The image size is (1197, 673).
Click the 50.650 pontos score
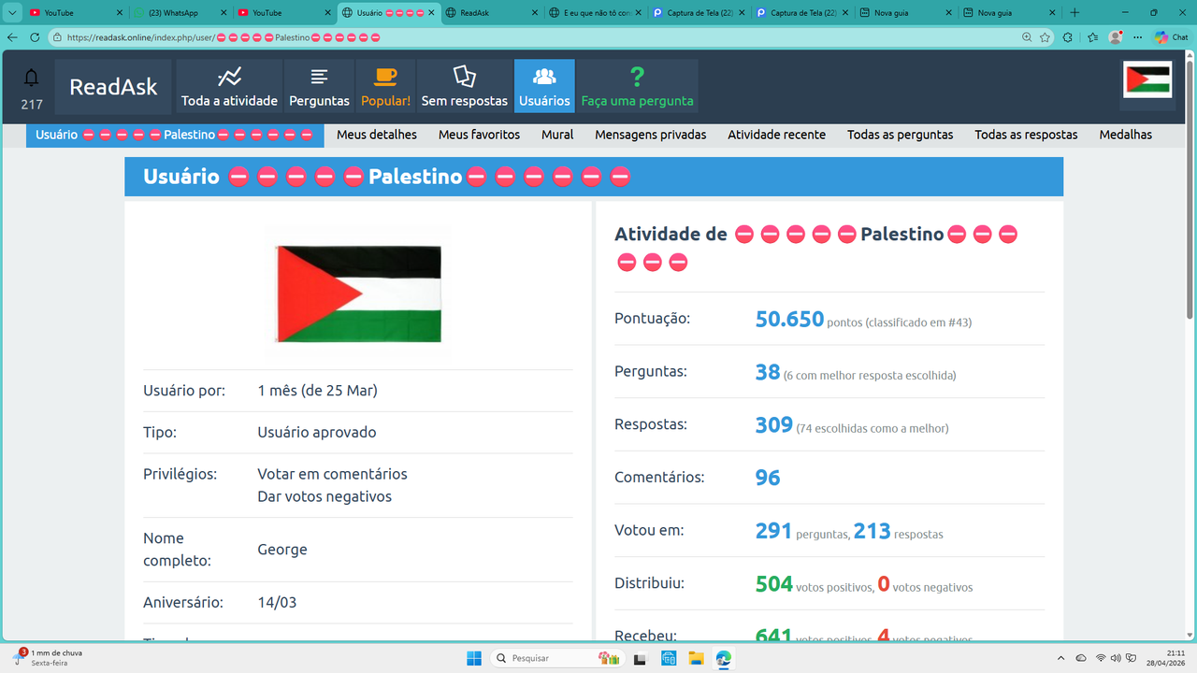coord(789,319)
